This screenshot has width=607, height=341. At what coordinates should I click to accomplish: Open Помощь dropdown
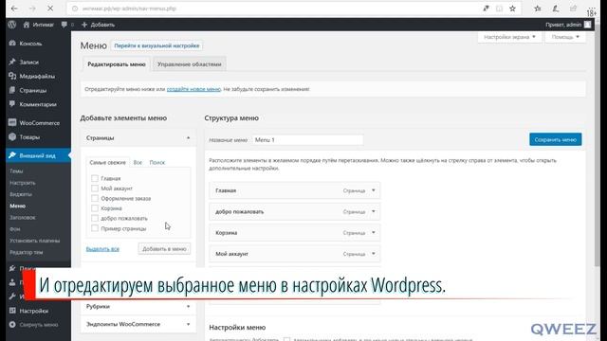565,37
